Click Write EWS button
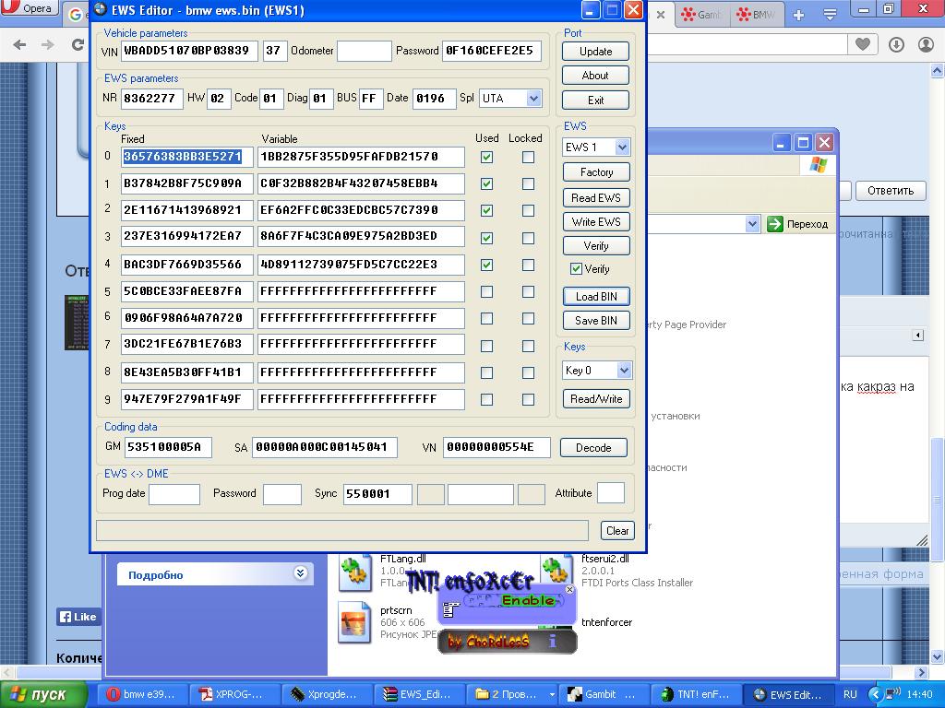945x708 pixels. pyautogui.click(x=596, y=221)
